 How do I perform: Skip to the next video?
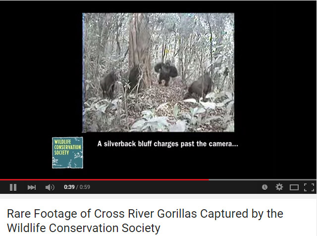(x=32, y=187)
